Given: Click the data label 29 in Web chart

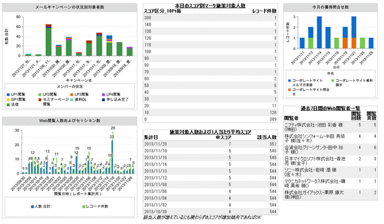Looking at the screenshot, I should coord(113,128).
